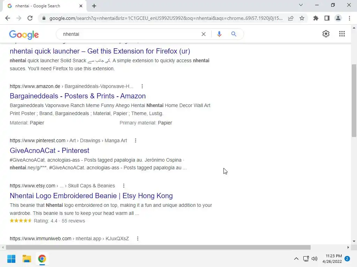This screenshot has width=357, height=267.
Task: Open Chrome's three-dot menu
Action: point(349,18)
